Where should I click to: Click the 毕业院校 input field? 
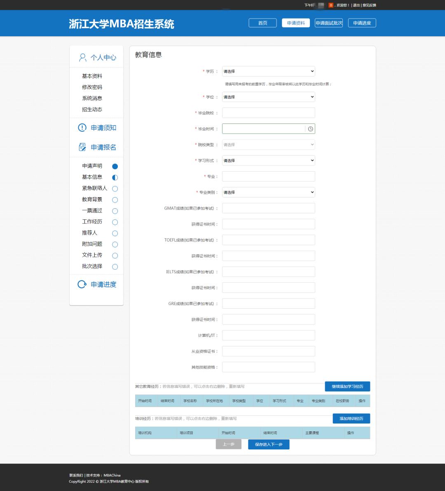coord(268,112)
